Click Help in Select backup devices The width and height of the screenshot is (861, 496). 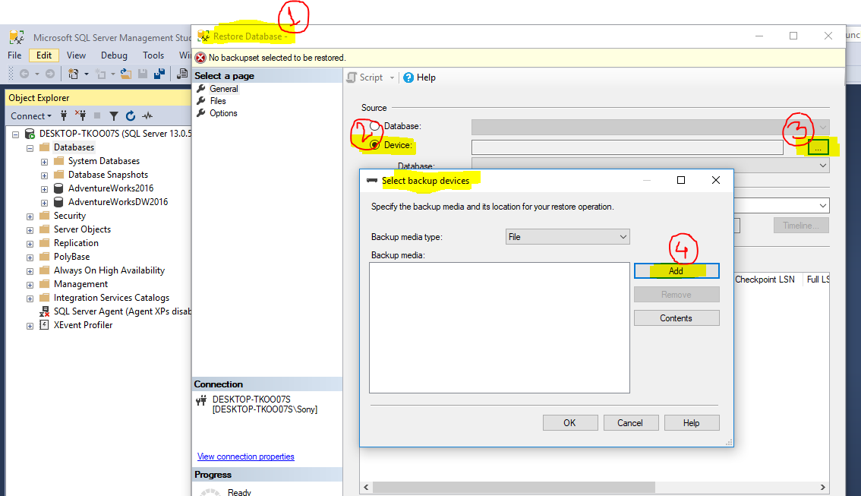692,423
